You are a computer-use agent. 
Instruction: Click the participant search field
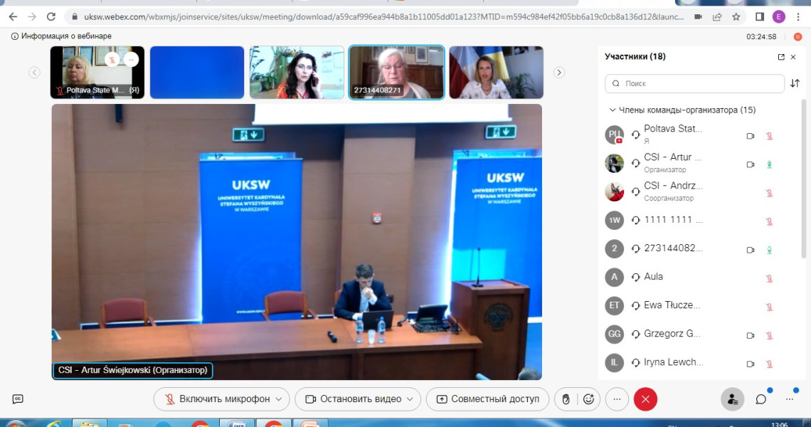694,83
